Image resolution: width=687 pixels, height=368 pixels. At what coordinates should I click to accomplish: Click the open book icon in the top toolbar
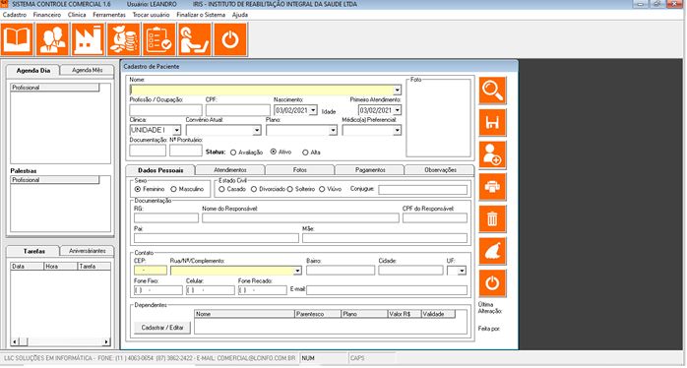coord(18,39)
